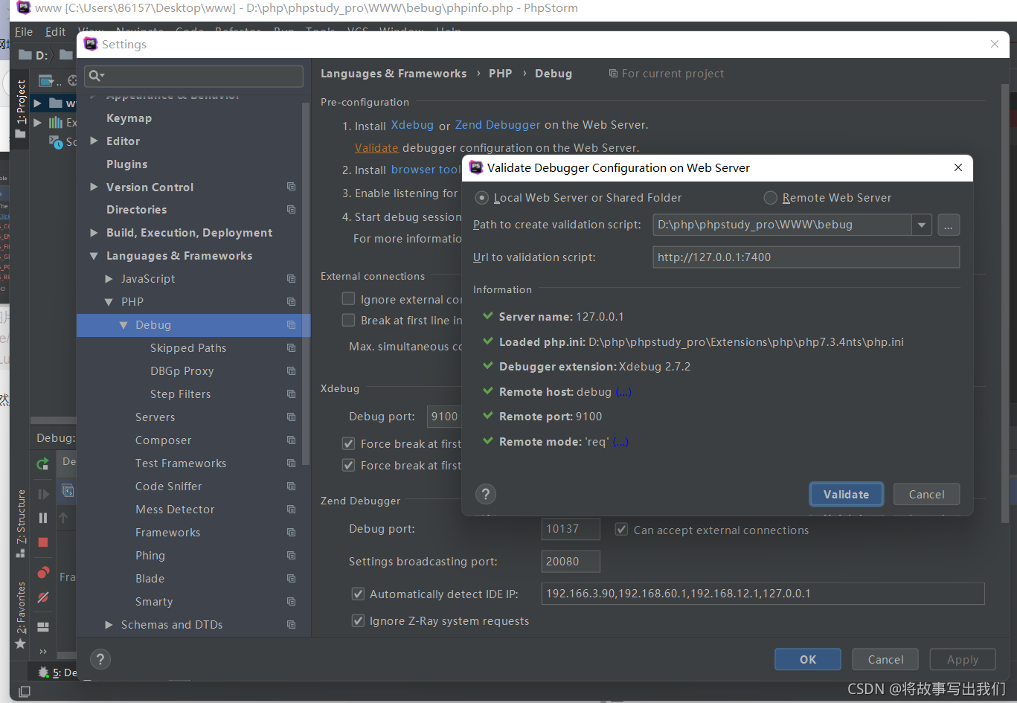Click the project-level icon beside Directories

(291, 210)
